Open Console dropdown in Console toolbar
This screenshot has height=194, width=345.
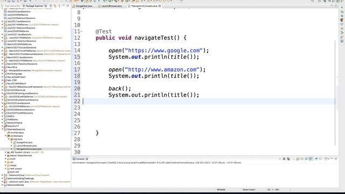point(327,159)
